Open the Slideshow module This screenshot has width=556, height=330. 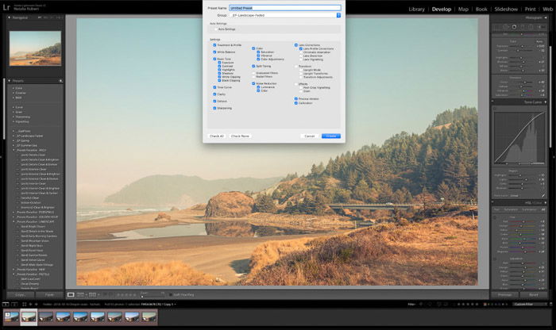click(506, 10)
